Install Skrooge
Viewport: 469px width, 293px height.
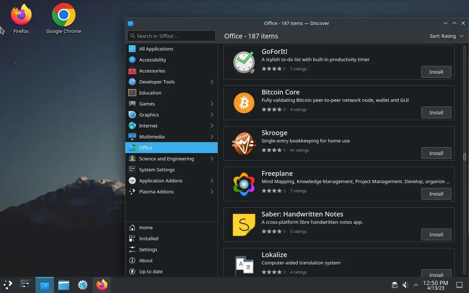click(x=436, y=153)
